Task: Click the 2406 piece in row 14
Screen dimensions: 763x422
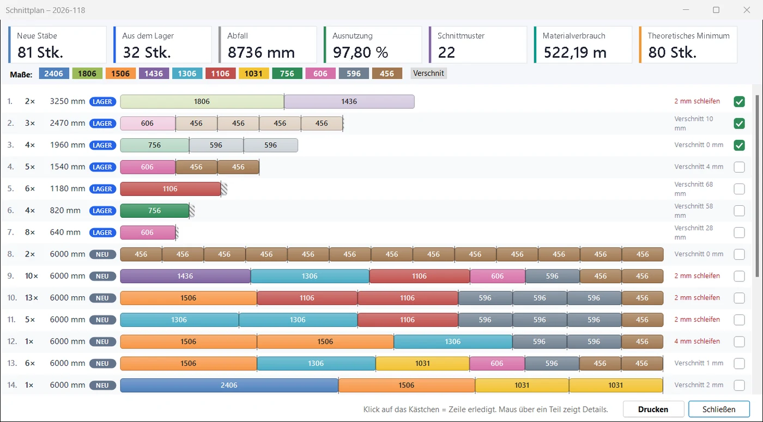Action: [x=229, y=385]
